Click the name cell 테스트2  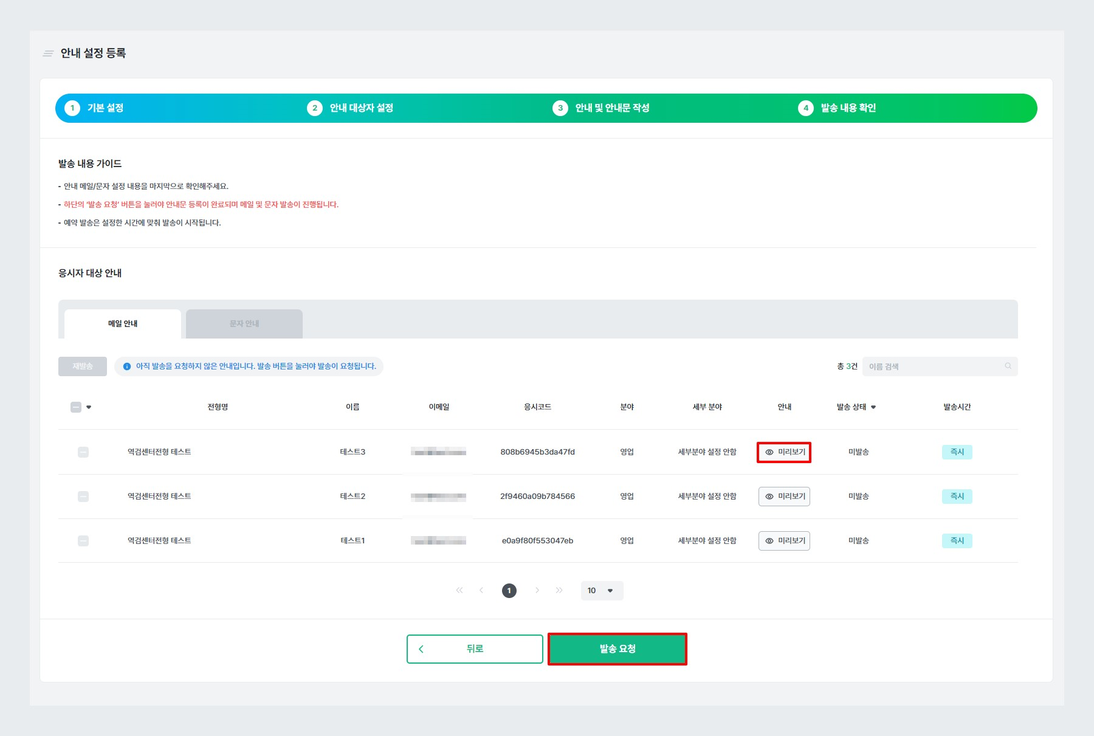point(353,497)
